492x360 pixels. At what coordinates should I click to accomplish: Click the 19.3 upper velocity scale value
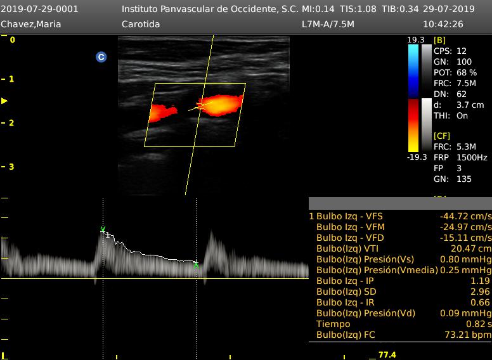[416, 40]
